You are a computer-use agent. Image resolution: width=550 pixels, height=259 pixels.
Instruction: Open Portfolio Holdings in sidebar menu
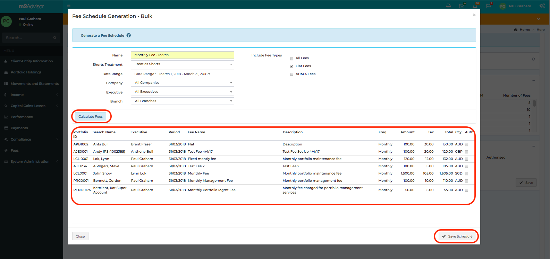pyautogui.click(x=26, y=72)
